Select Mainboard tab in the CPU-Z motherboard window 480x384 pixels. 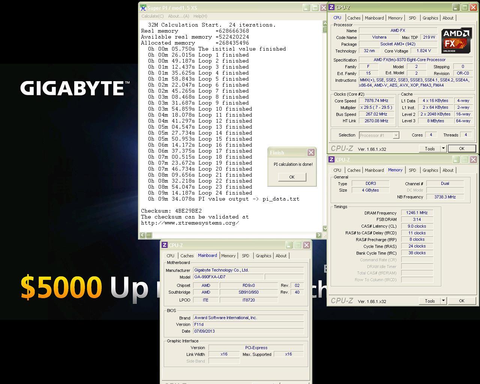click(207, 255)
